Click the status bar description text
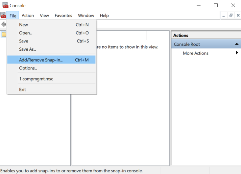 click(x=71, y=171)
